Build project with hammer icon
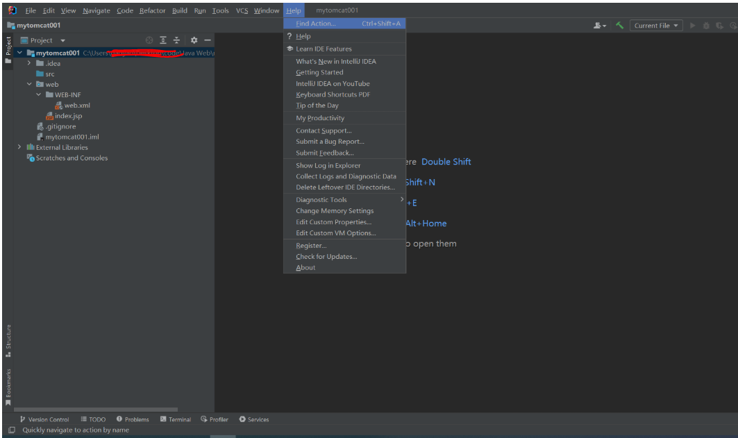Image resolution: width=738 pixels, height=438 pixels. click(619, 26)
